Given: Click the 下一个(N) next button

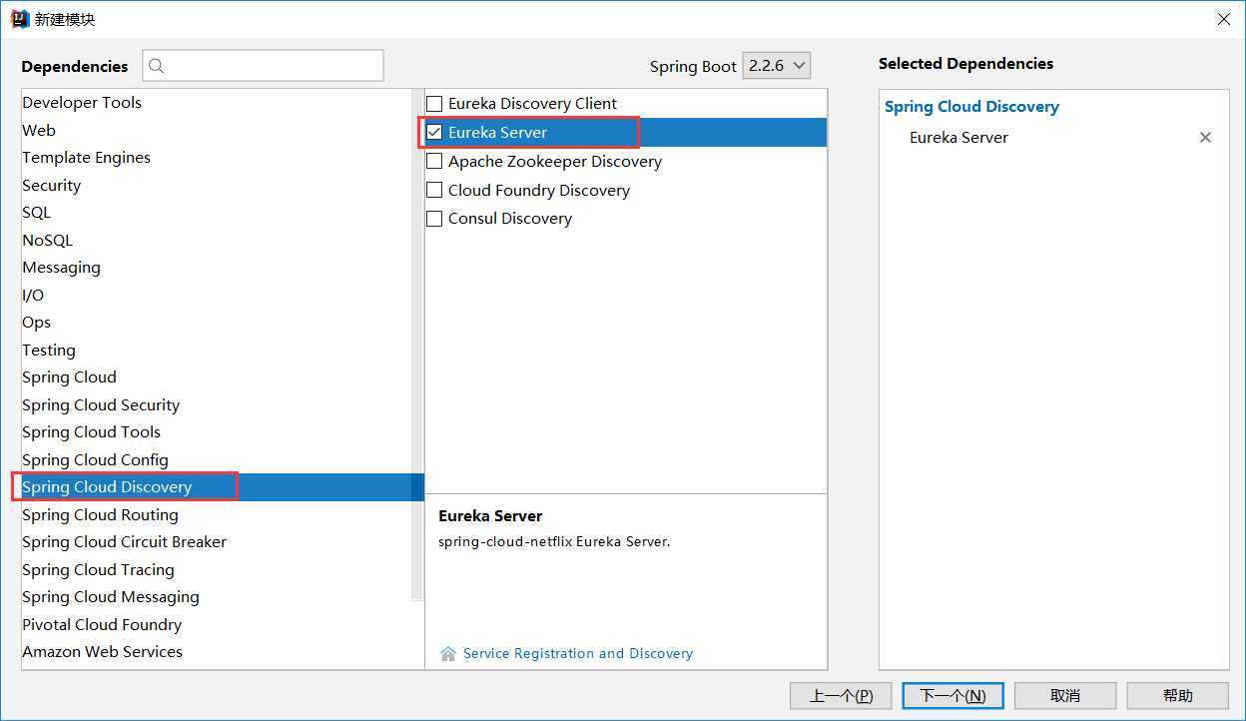Looking at the screenshot, I should pos(952,696).
